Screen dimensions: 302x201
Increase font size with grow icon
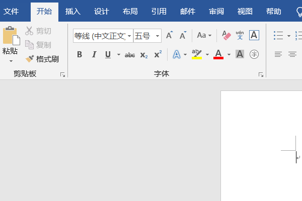point(169,35)
